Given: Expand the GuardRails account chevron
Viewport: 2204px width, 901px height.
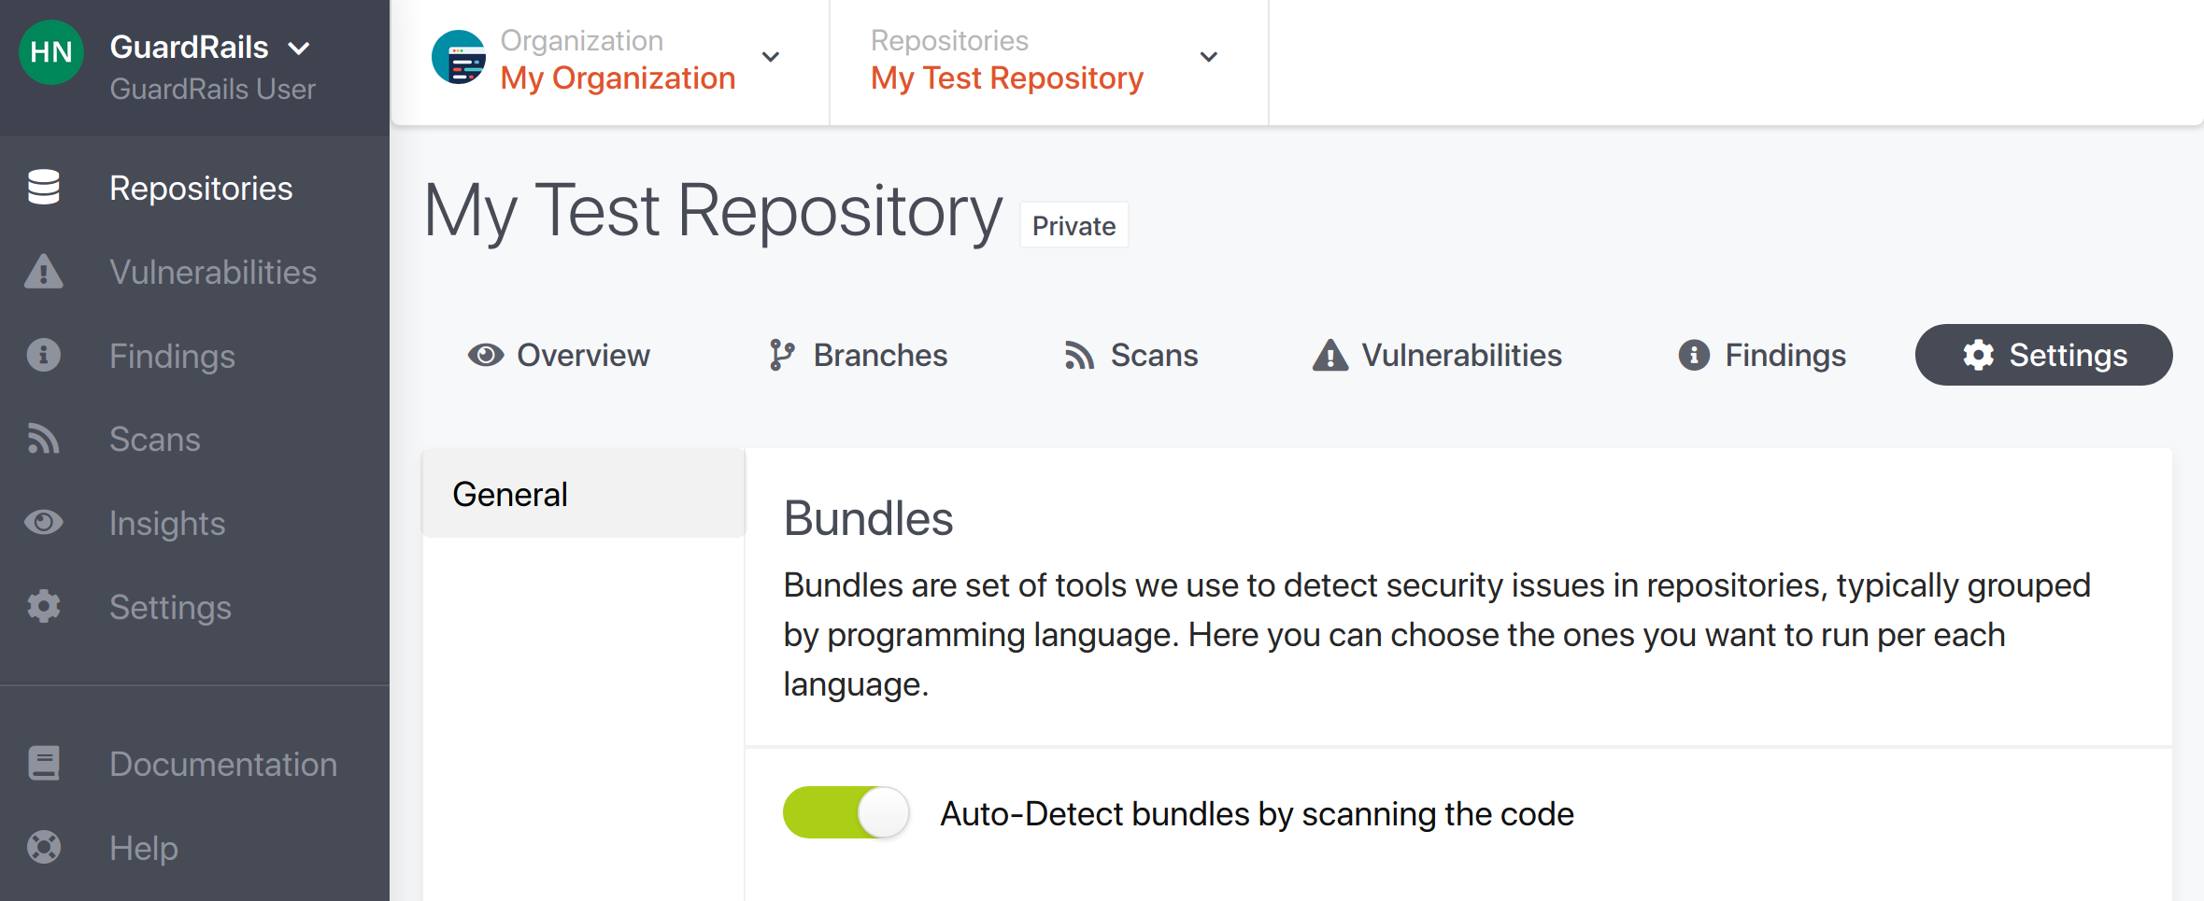Looking at the screenshot, I should 299,49.
